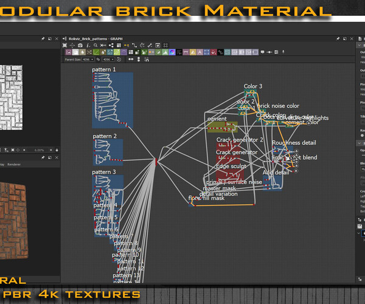Click the link display mode icon
This screenshot has width=365, height=304.
134,46
